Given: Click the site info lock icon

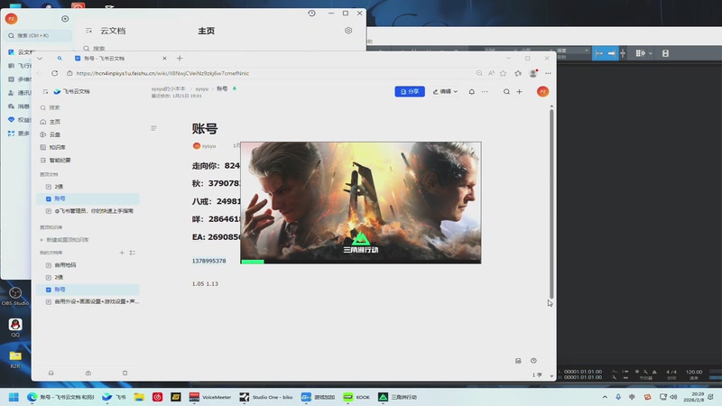Looking at the screenshot, I should [x=69, y=73].
